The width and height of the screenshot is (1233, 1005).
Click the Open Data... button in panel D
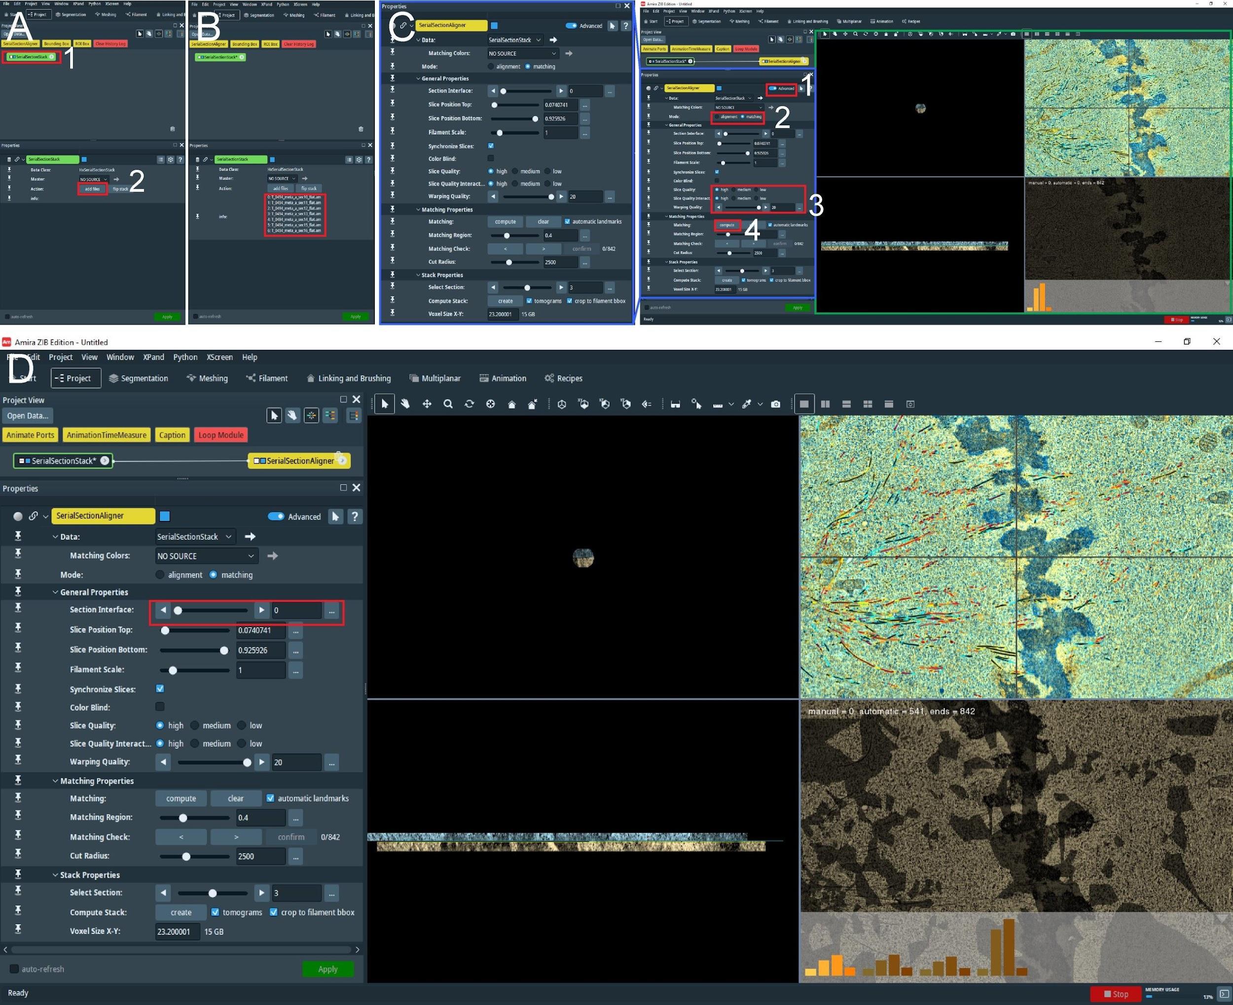[x=27, y=415]
